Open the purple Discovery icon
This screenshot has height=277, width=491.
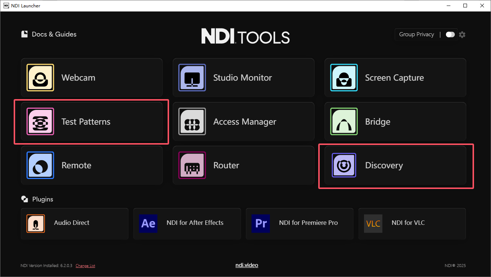[344, 165]
